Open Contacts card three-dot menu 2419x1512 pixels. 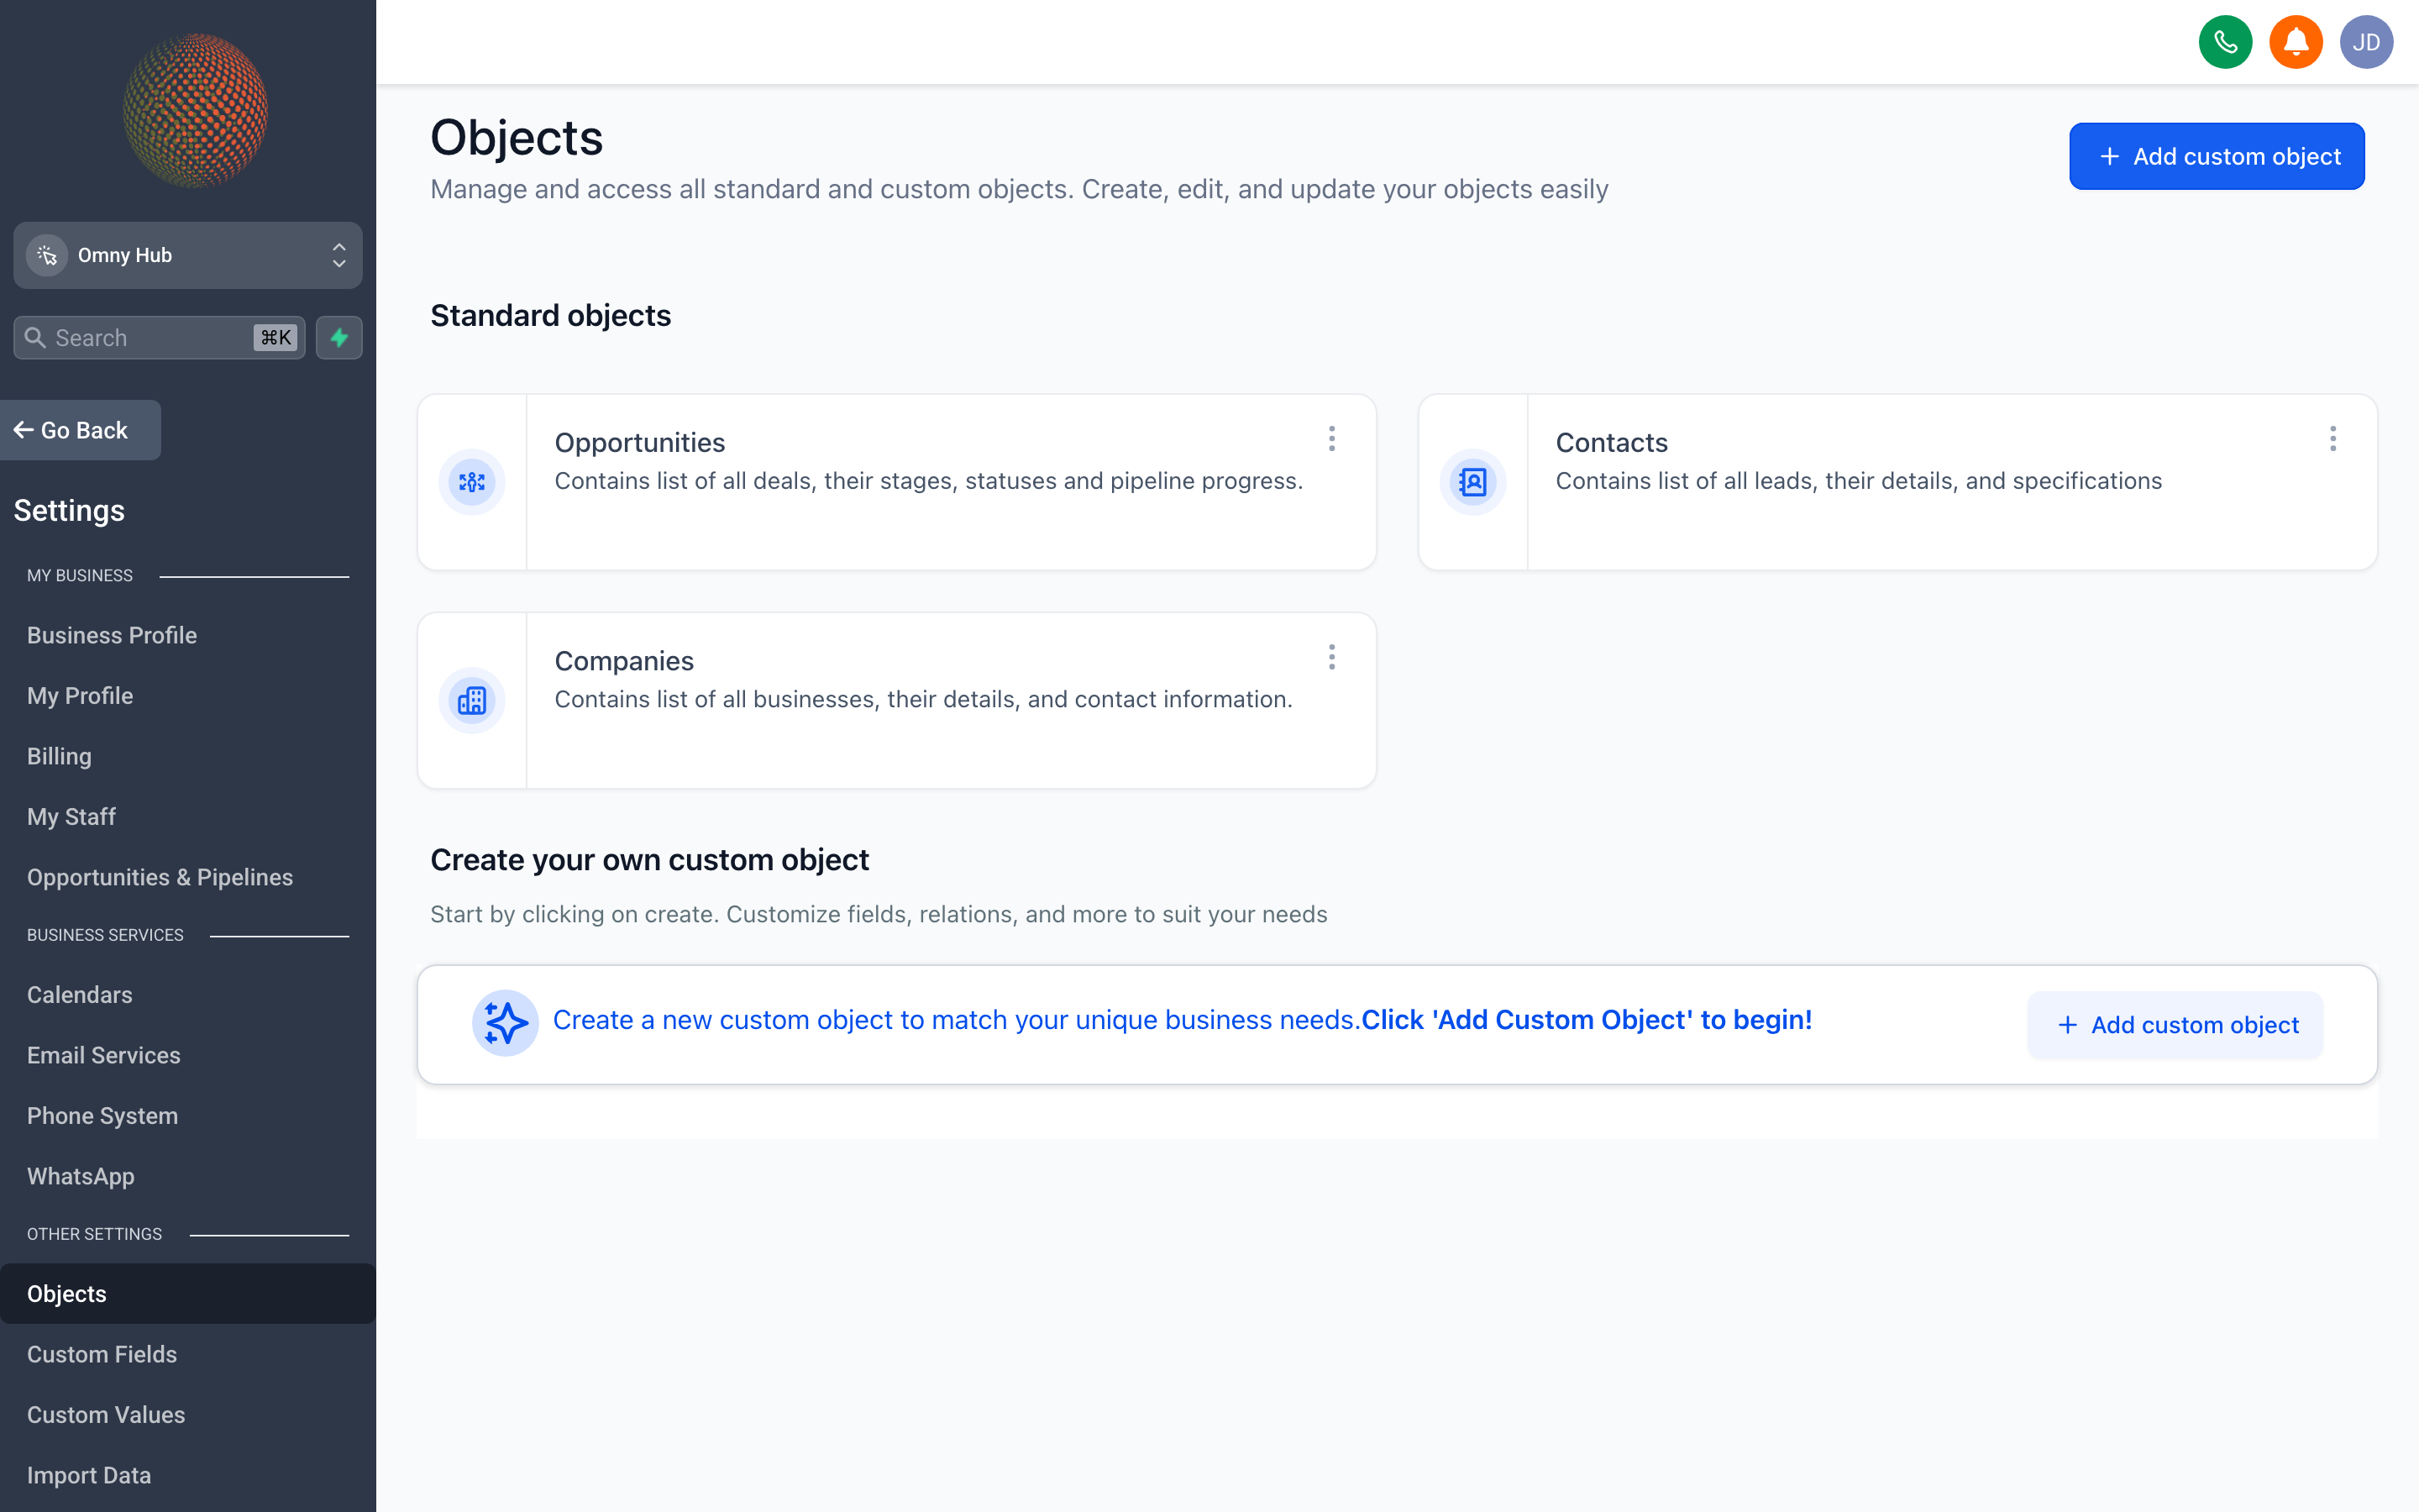[2333, 439]
